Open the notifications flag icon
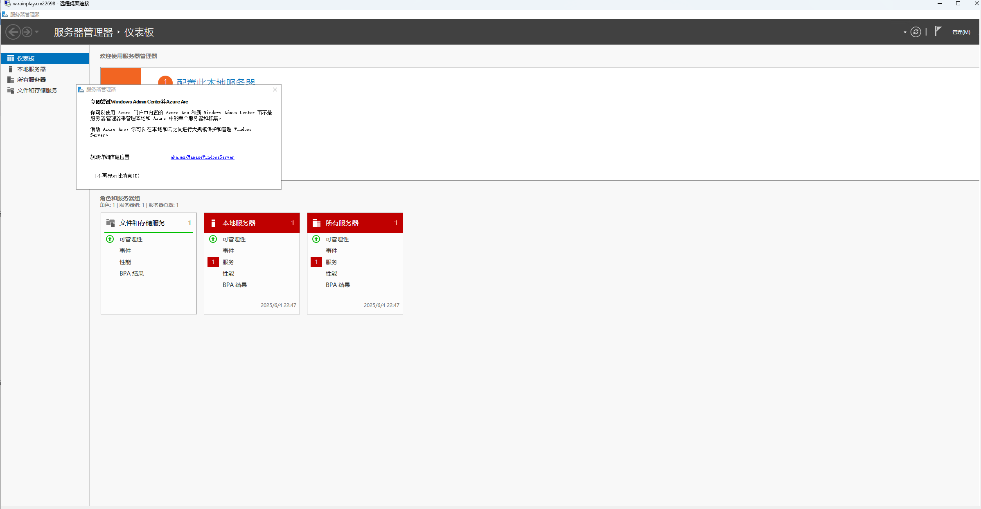Viewport: 981px width, 509px height. click(x=938, y=31)
